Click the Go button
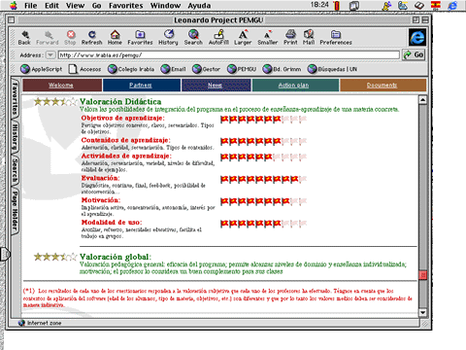466x350 pixels. (x=414, y=54)
